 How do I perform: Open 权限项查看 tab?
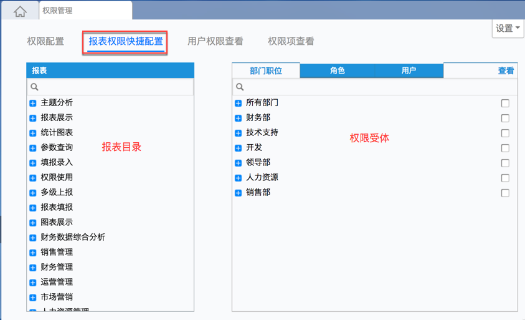291,41
